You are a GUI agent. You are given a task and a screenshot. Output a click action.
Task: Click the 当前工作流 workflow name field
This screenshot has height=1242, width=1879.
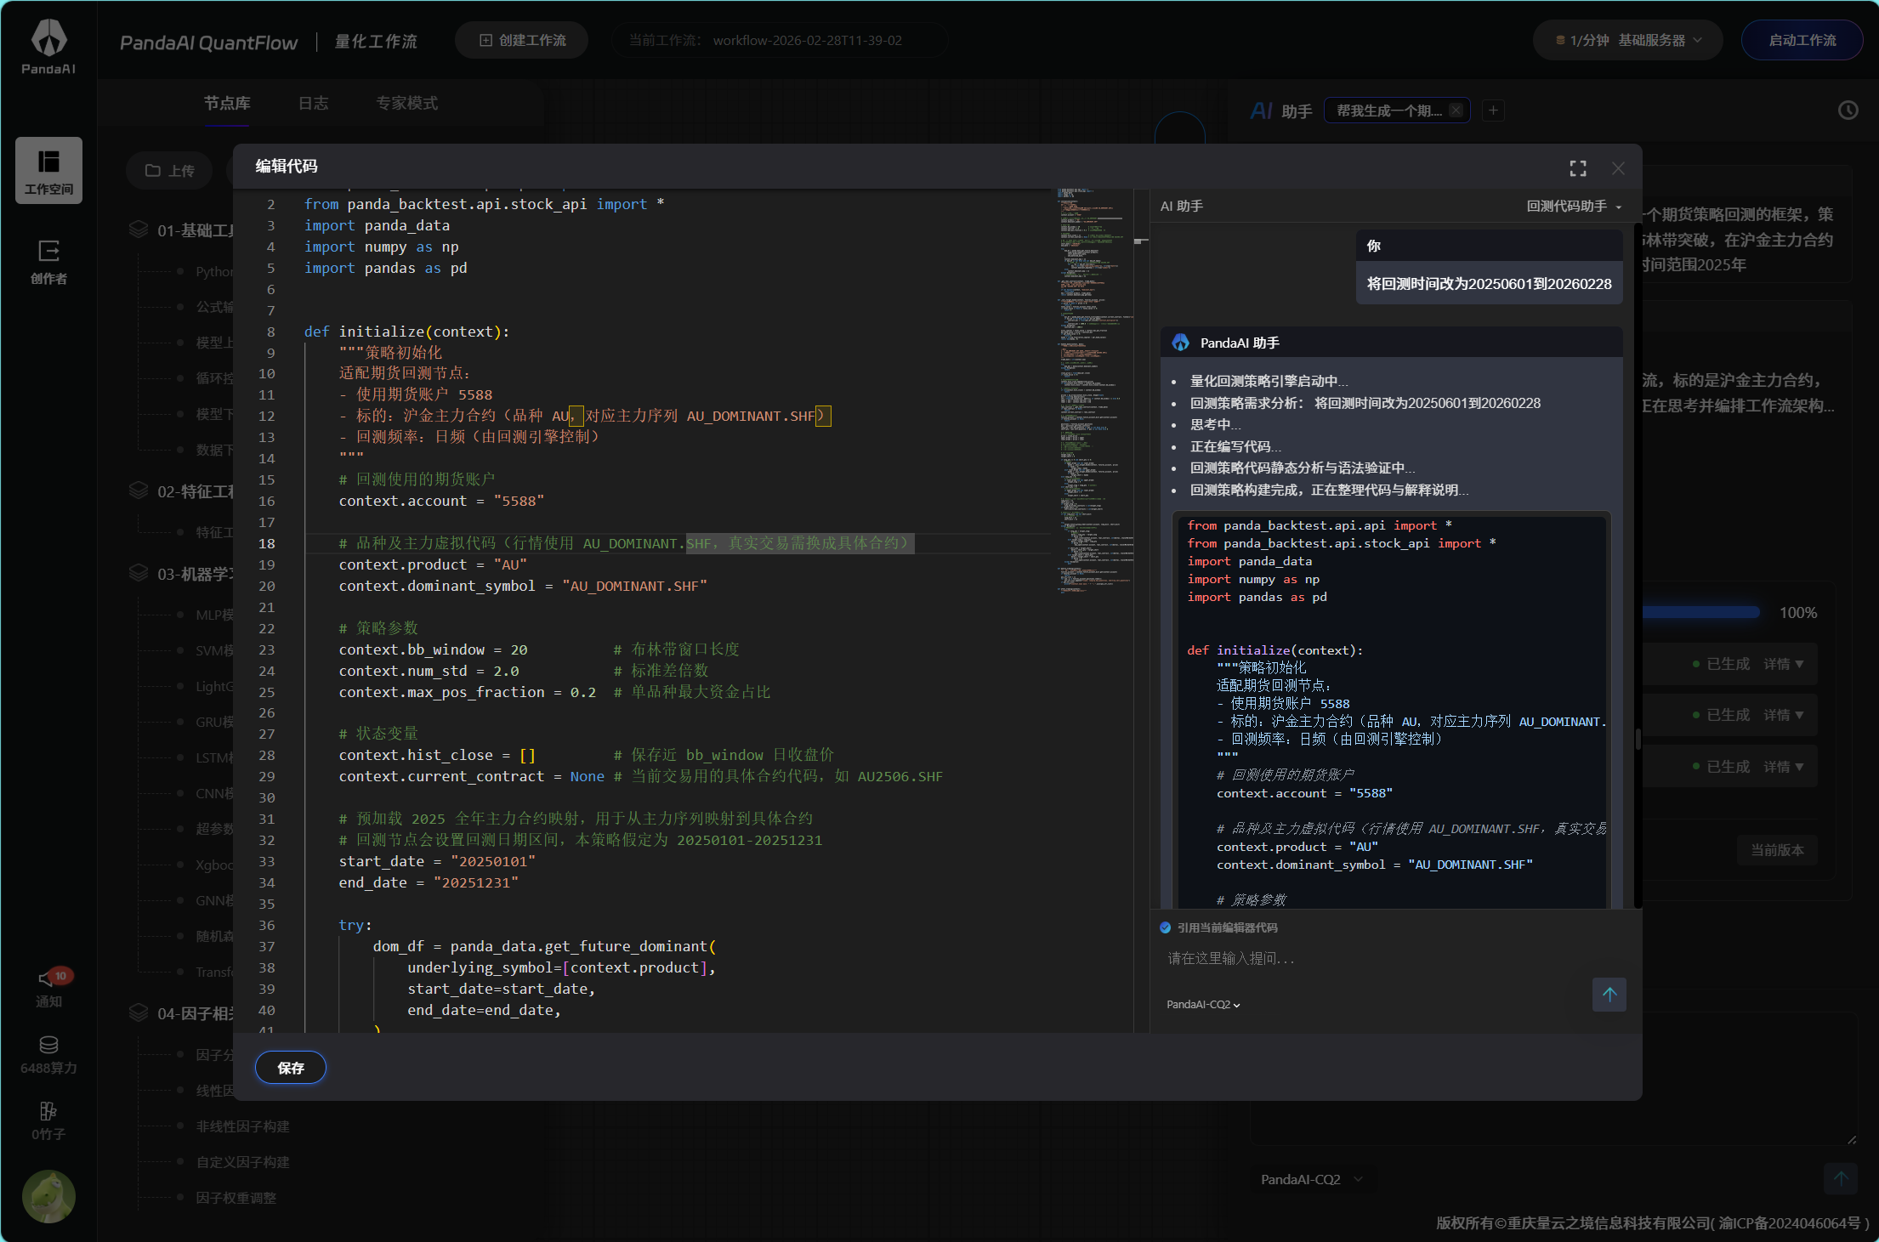tap(779, 40)
